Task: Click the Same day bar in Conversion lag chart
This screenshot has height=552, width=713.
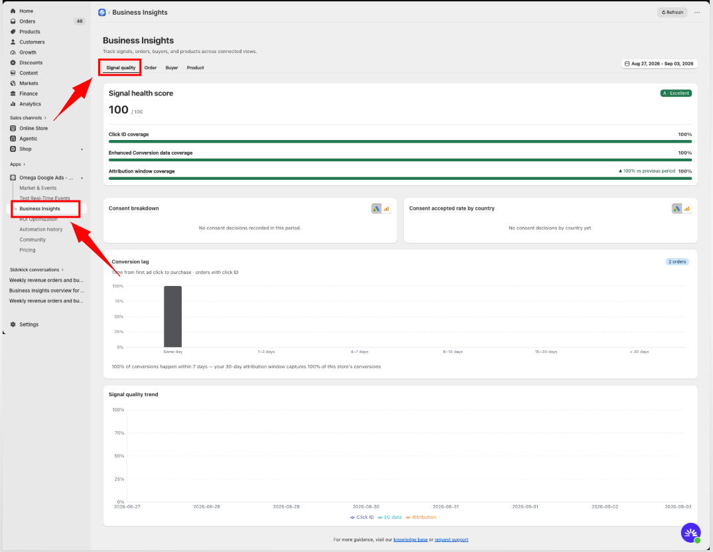Action: tap(173, 316)
